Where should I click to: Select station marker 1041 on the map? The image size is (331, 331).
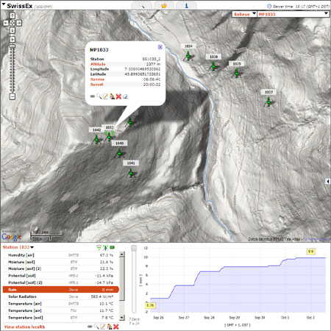point(131,173)
